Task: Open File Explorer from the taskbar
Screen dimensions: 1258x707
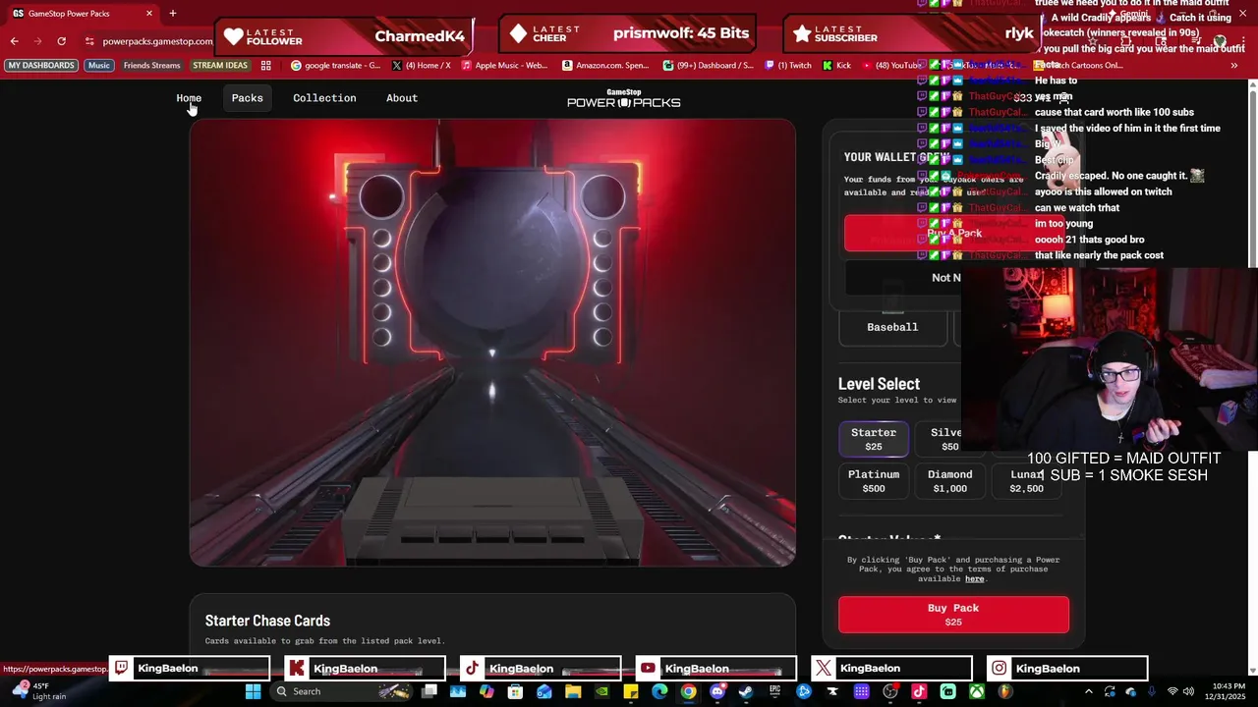Action: point(573,691)
